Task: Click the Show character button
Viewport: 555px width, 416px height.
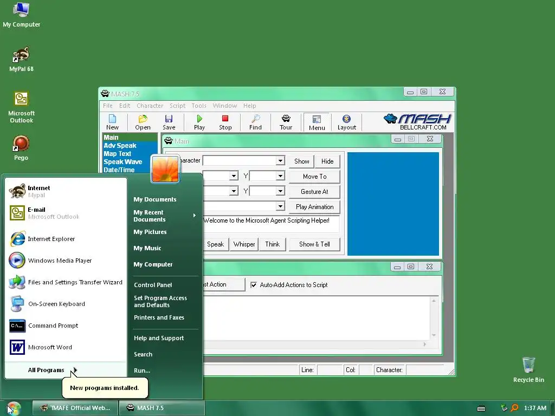Action: tap(301, 161)
